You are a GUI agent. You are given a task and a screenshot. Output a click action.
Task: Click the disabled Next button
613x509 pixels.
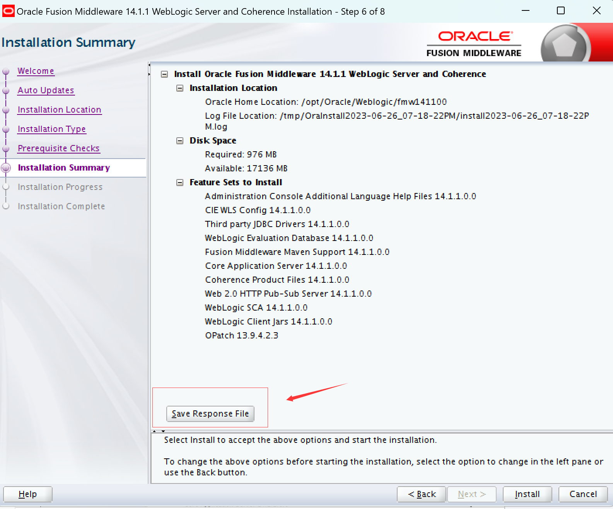(472, 494)
